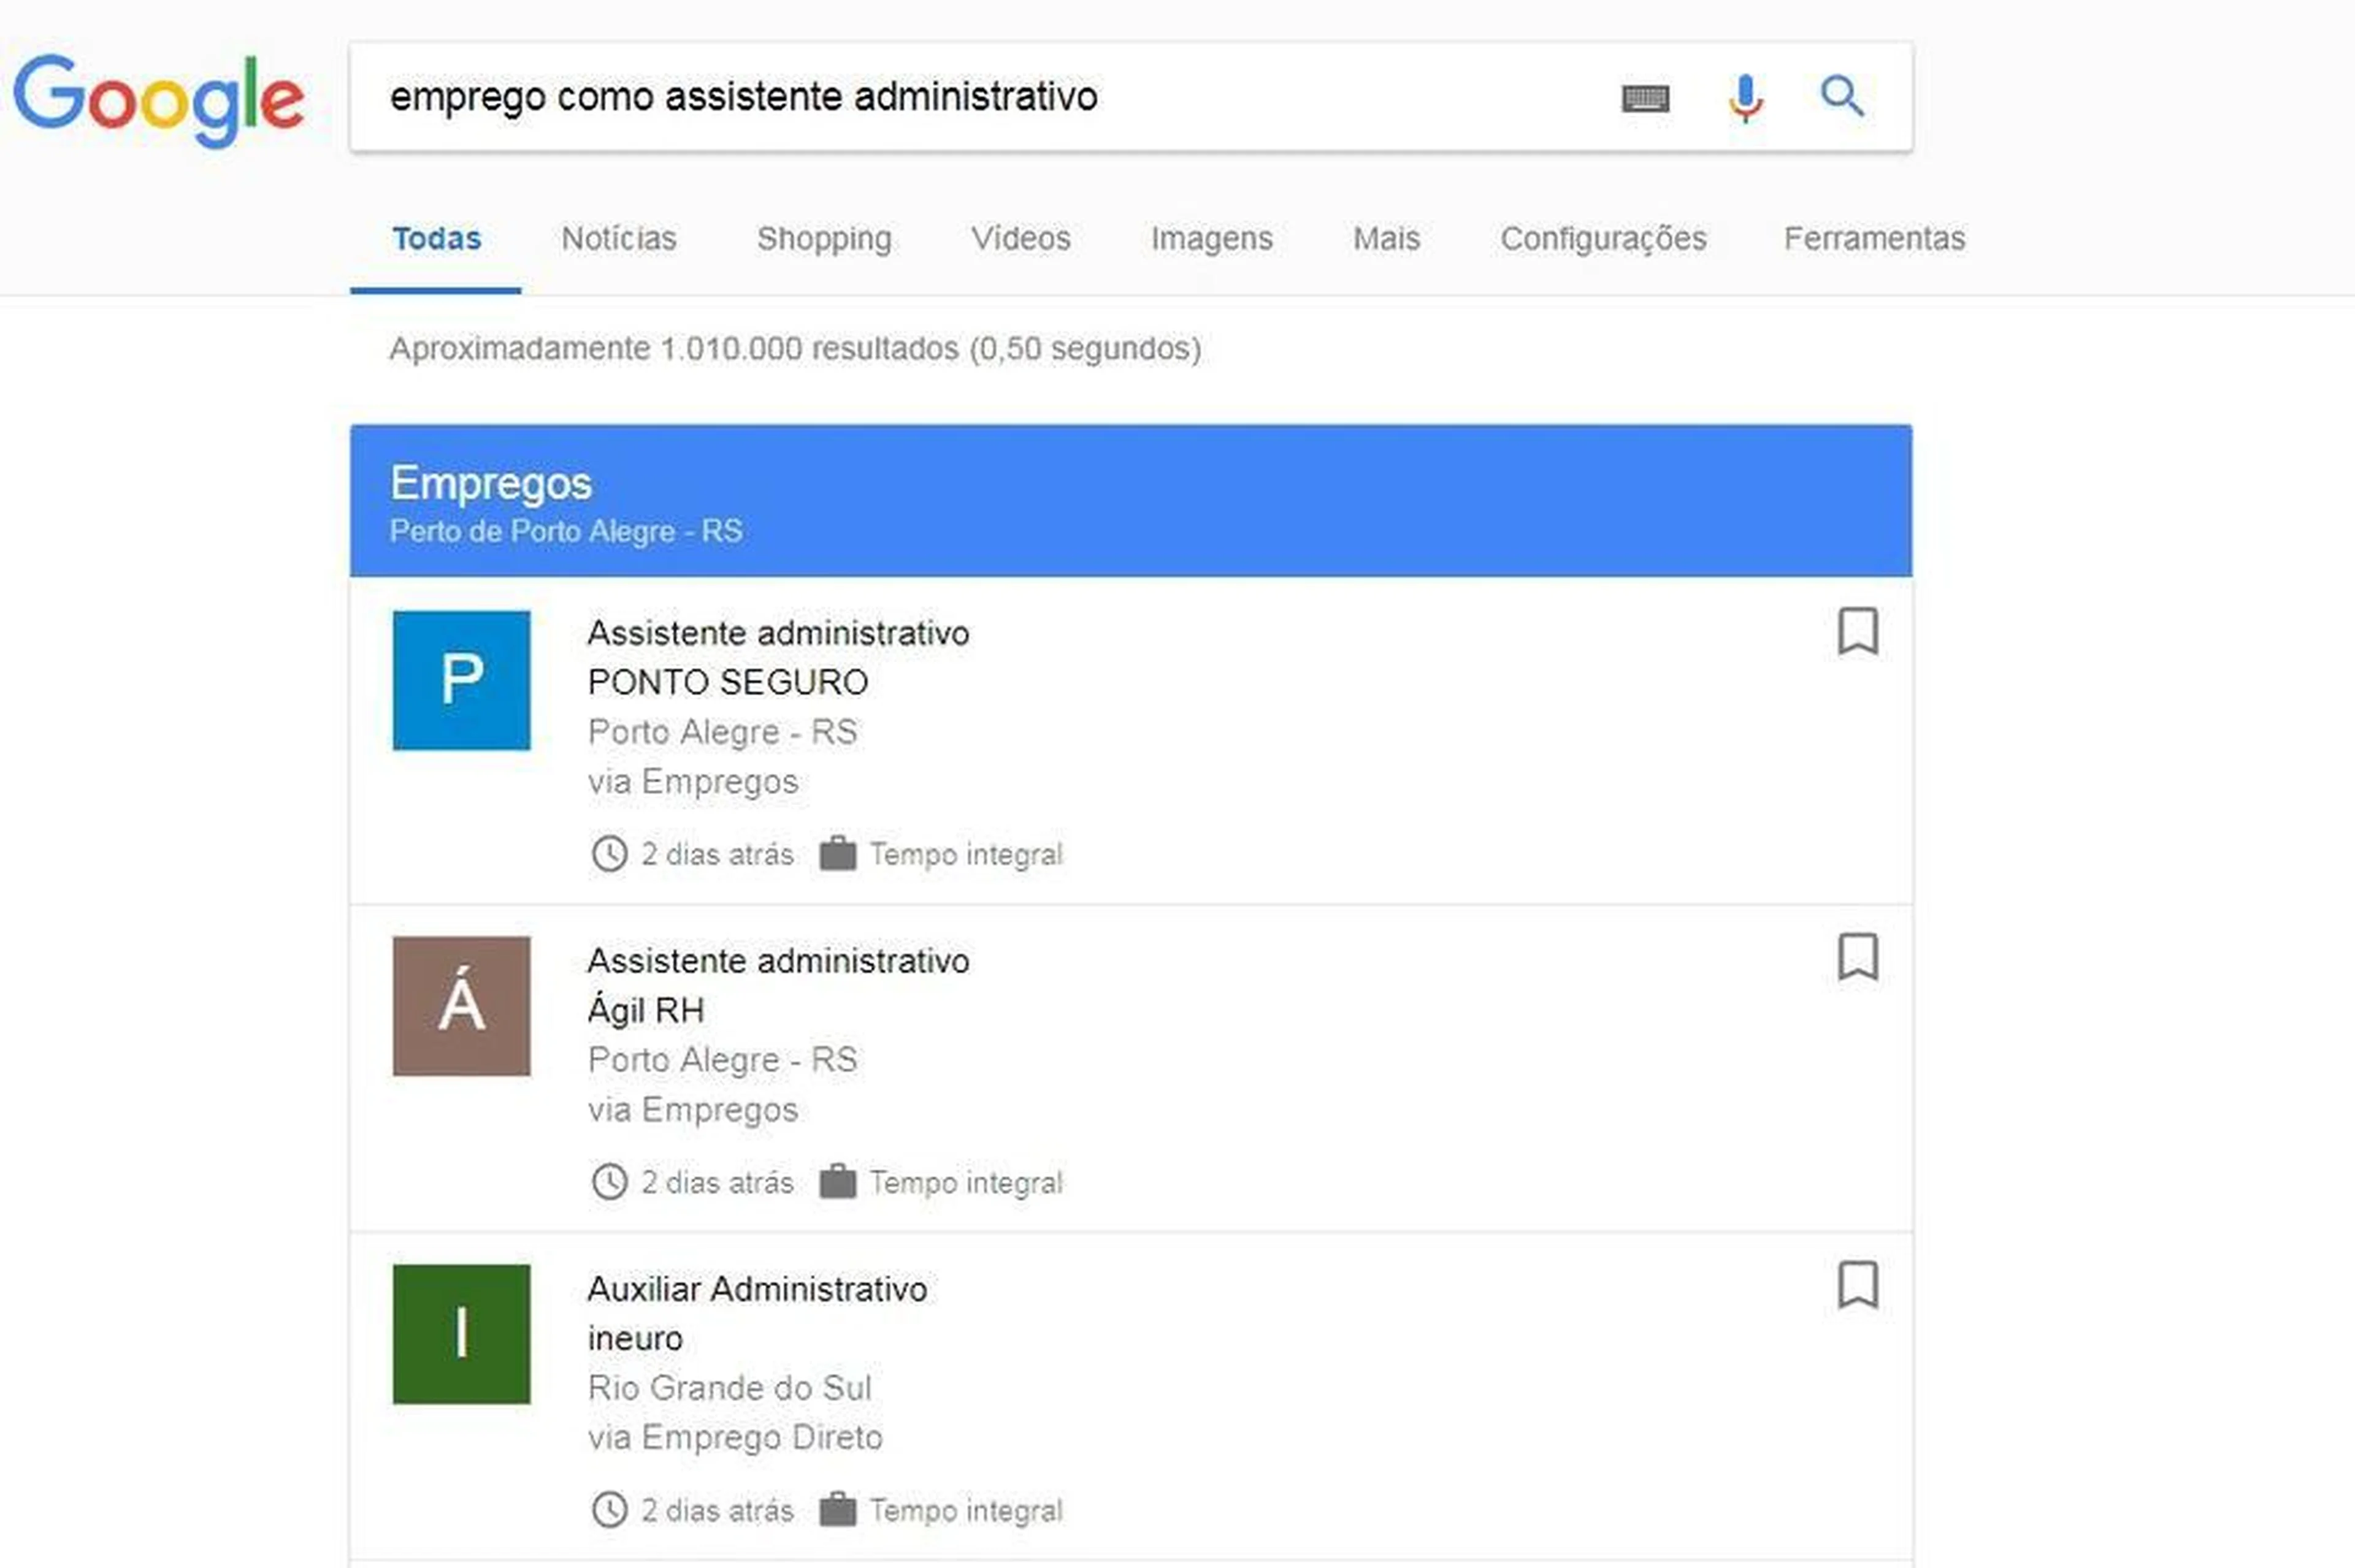Click the briefcase icon in PONTO SEGURO listing
This screenshot has width=2355, height=1568.
837,853
